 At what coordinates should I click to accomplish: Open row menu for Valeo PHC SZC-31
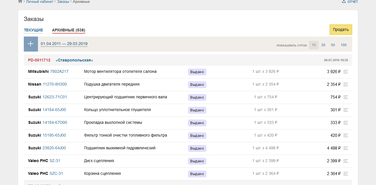pyautogui.click(x=345, y=174)
